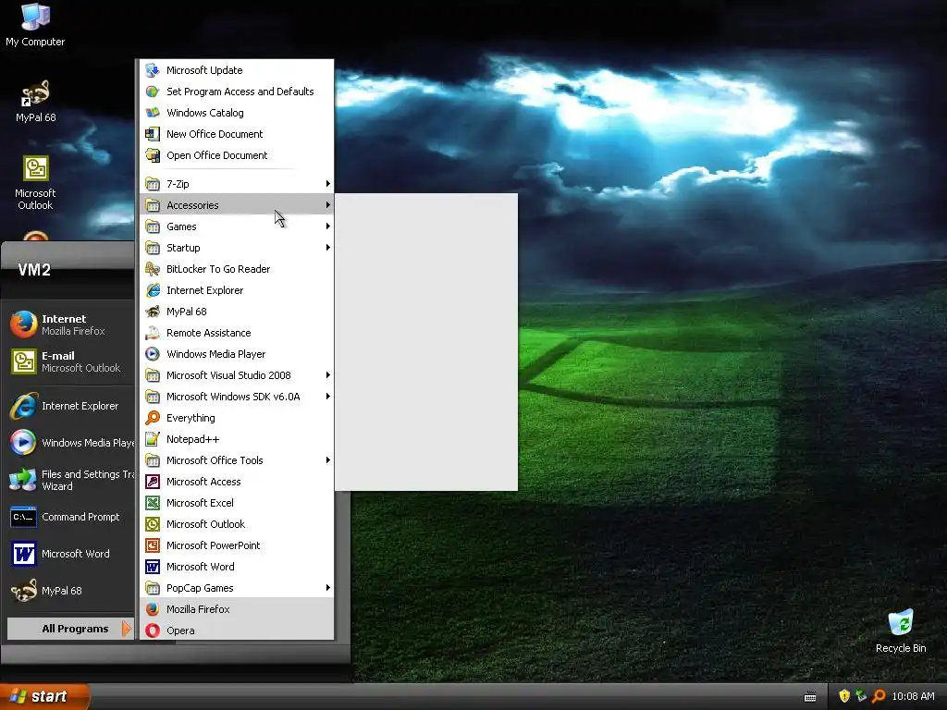Click the Command Prompt icon in Start menu
Screen dimensions: 947x710
(23, 517)
